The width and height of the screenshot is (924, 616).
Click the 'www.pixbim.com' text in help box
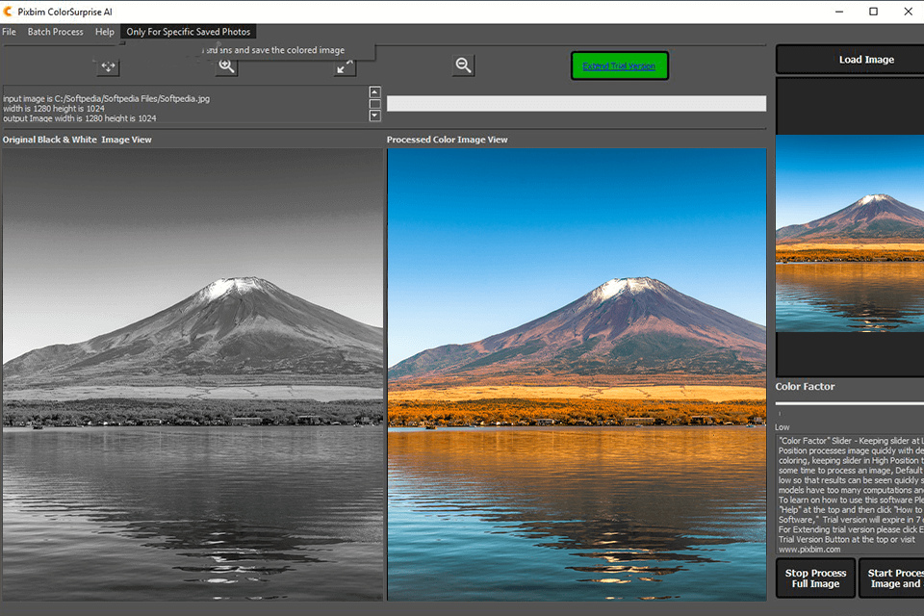tap(809, 550)
